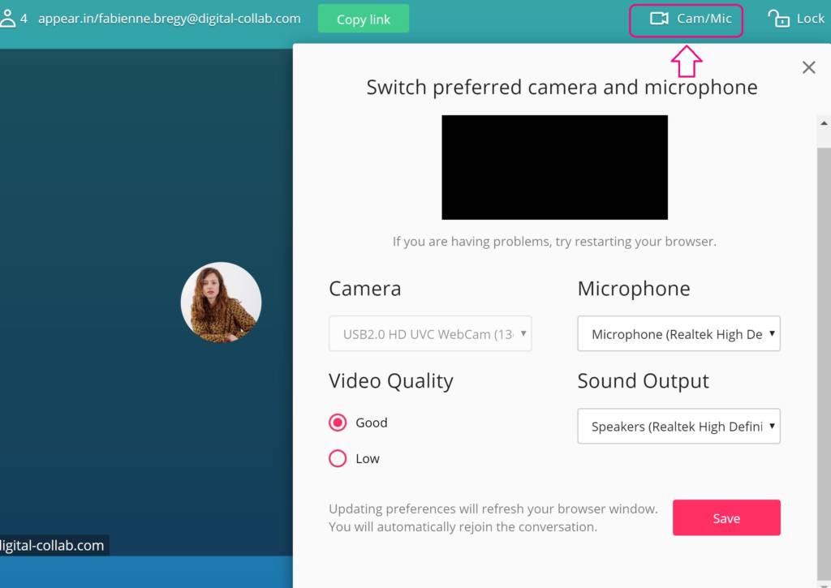Click the black camera preview box
This screenshot has width=831, height=588.
click(x=554, y=167)
